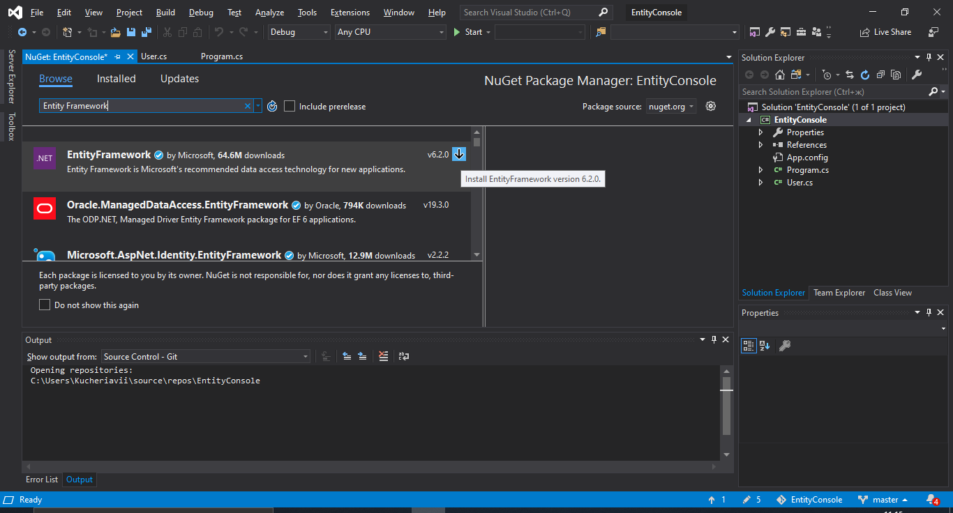Enable the Include prerelease checkbox
Image resolution: width=953 pixels, height=513 pixels.
coord(290,106)
